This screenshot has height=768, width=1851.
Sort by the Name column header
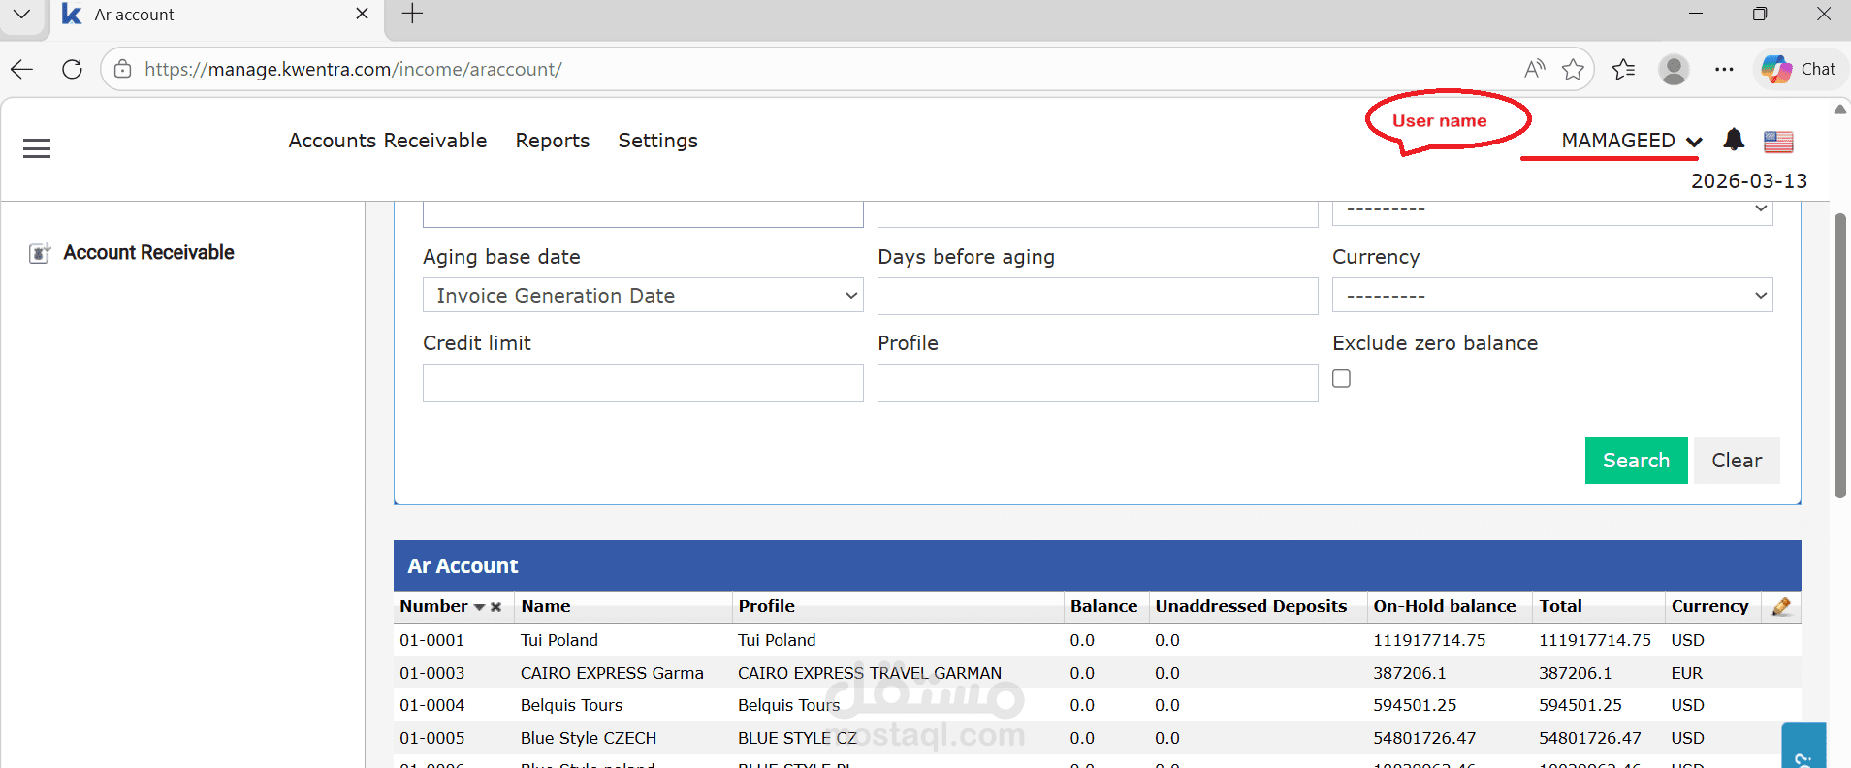click(x=546, y=606)
